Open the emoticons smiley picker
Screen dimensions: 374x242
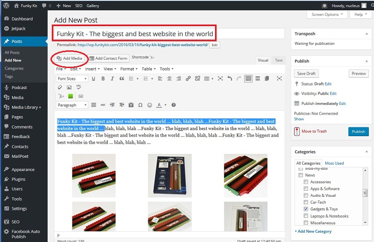[150, 105]
